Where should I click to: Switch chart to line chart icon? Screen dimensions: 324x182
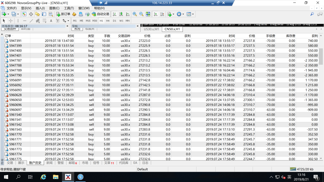128,14
